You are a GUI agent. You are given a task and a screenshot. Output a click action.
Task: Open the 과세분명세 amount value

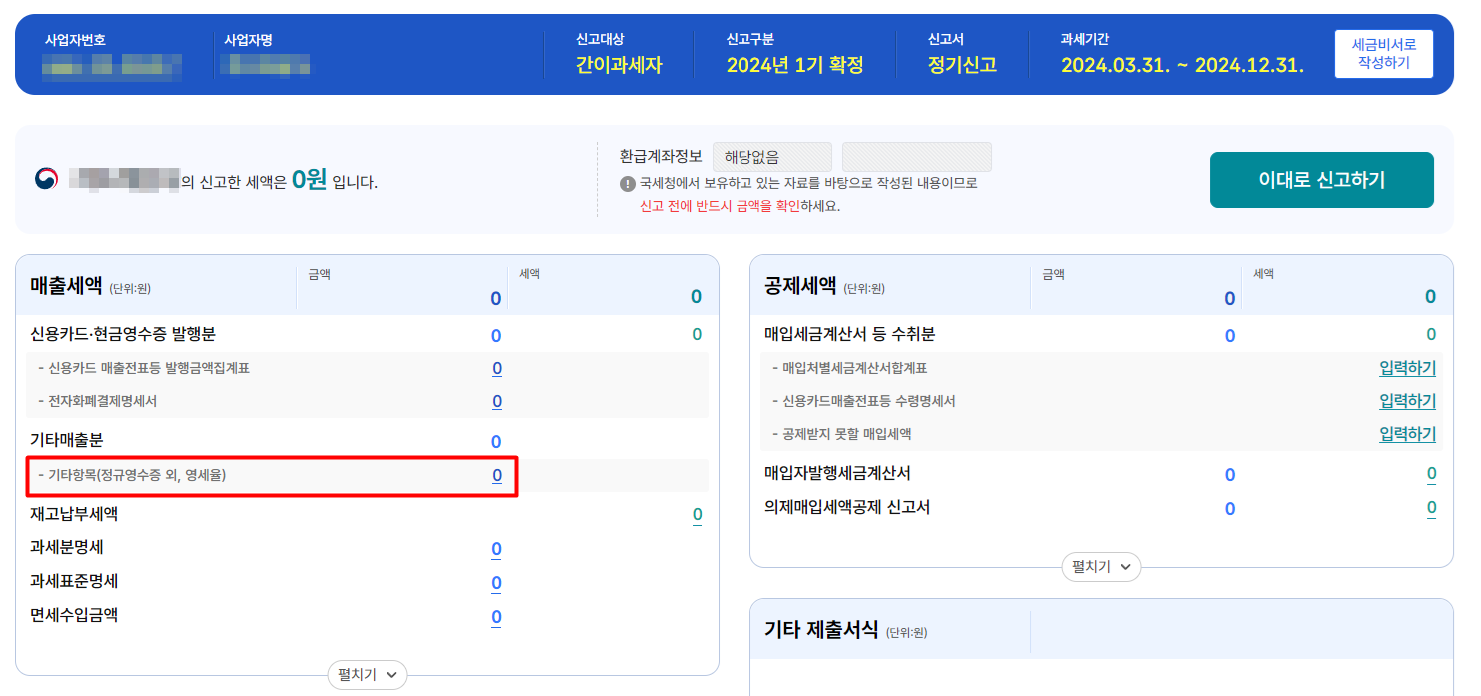[x=495, y=548]
